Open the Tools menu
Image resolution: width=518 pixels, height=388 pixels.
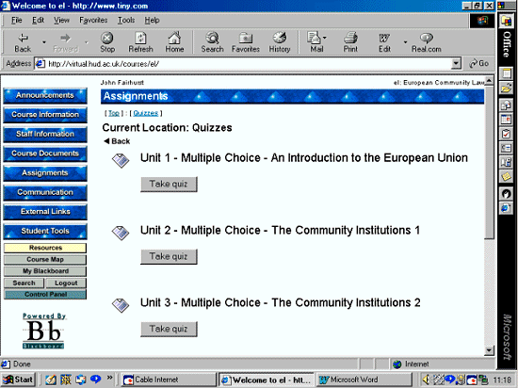point(126,21)
